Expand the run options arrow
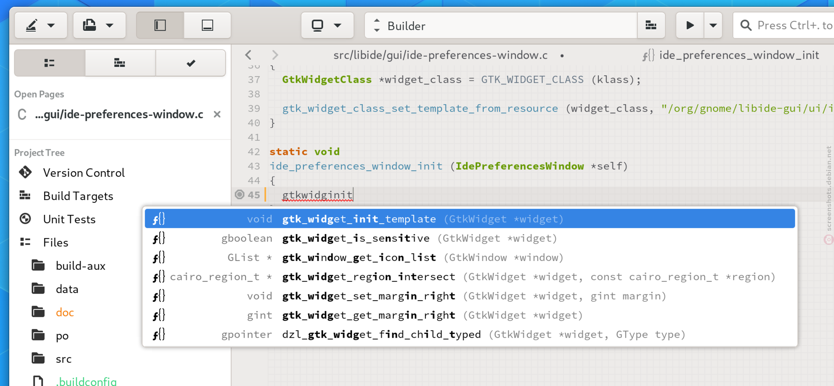 click(x=713, y=25)
